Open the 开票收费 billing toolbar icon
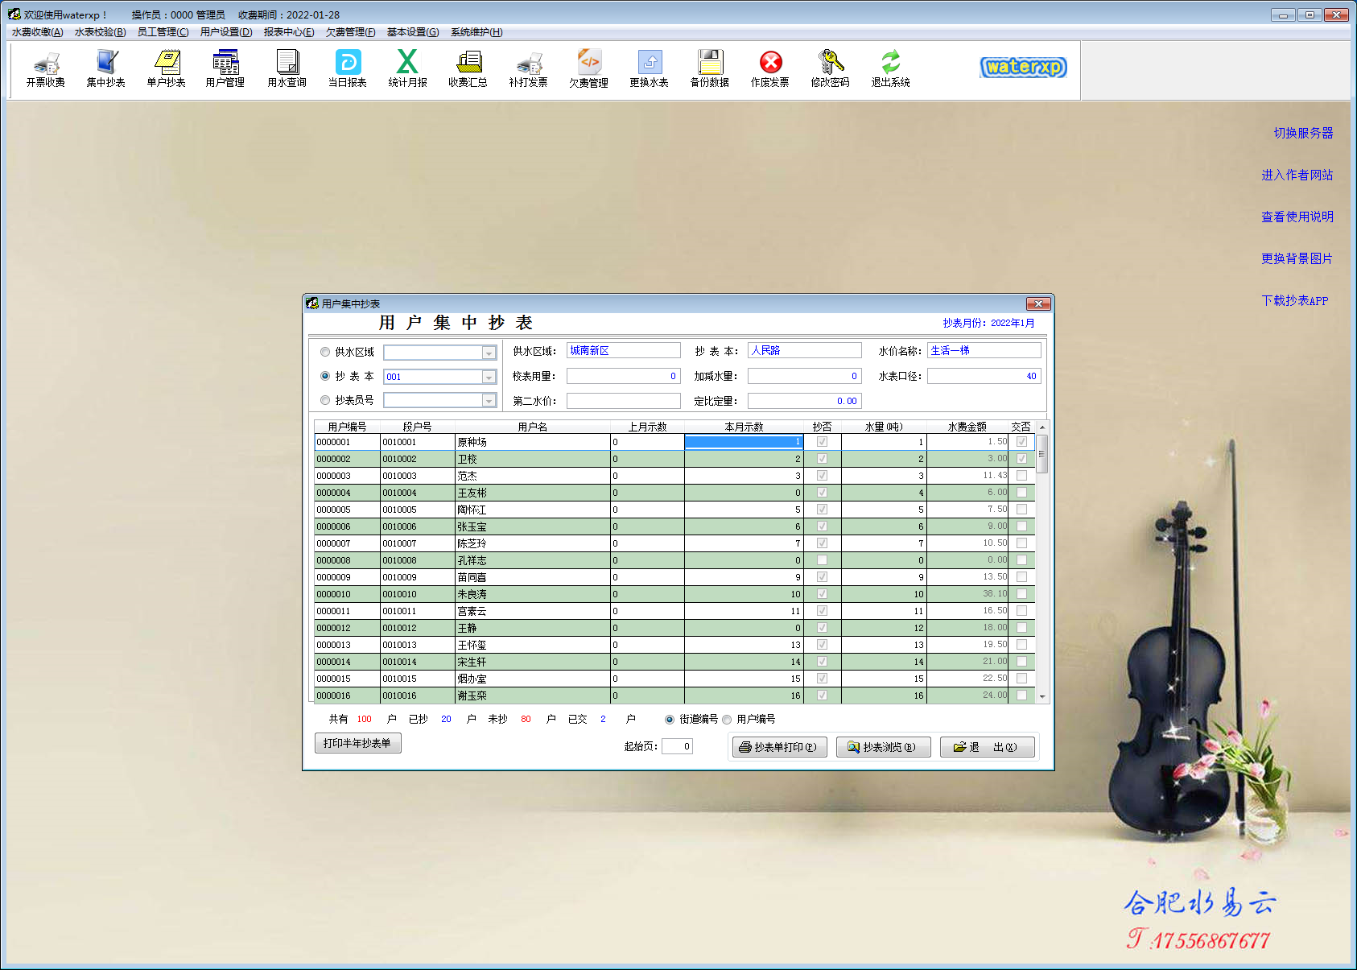 tap(45, 68)
